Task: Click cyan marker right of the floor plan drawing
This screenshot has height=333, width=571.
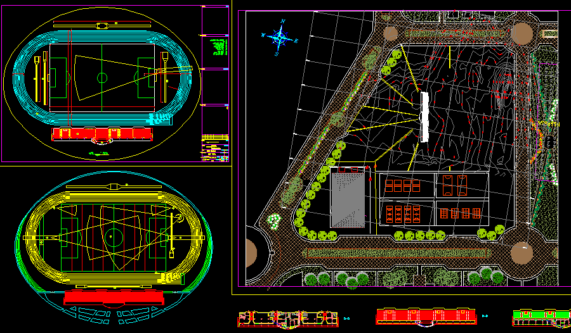Action: tap(346, 318)
